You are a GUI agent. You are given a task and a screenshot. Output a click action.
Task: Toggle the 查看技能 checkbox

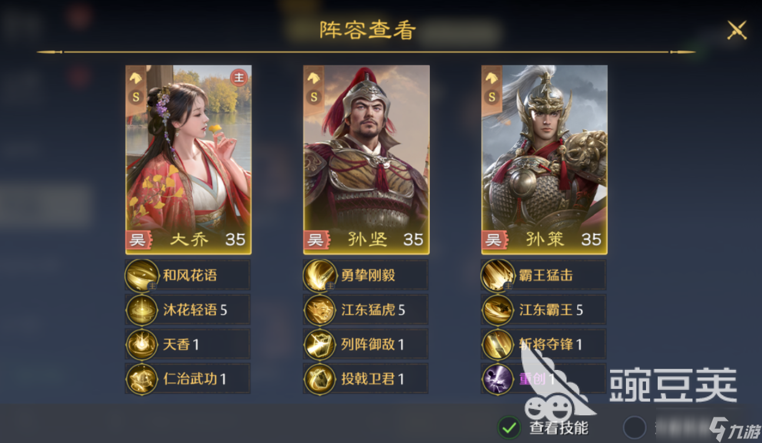[x=509, y=427]
